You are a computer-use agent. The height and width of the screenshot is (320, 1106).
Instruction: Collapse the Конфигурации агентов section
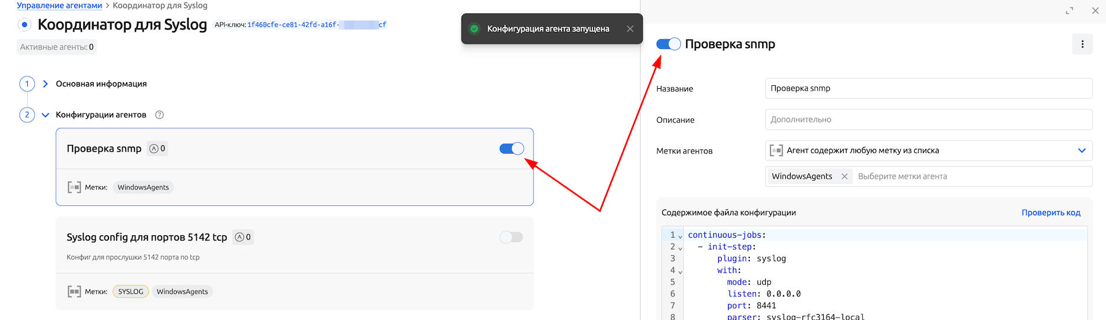pos(45,115)
